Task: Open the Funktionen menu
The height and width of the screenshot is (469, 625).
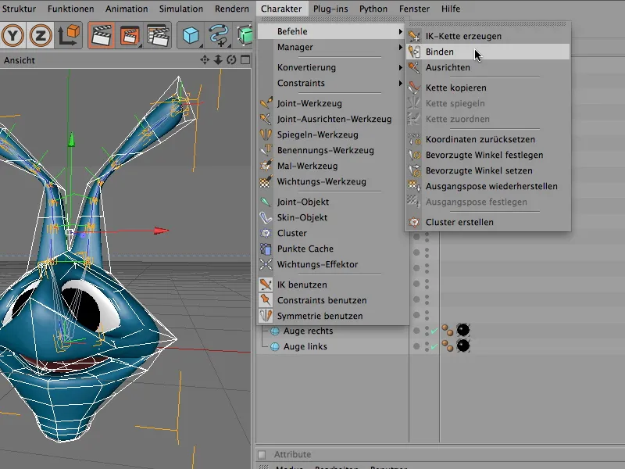Action: point(70,9)
